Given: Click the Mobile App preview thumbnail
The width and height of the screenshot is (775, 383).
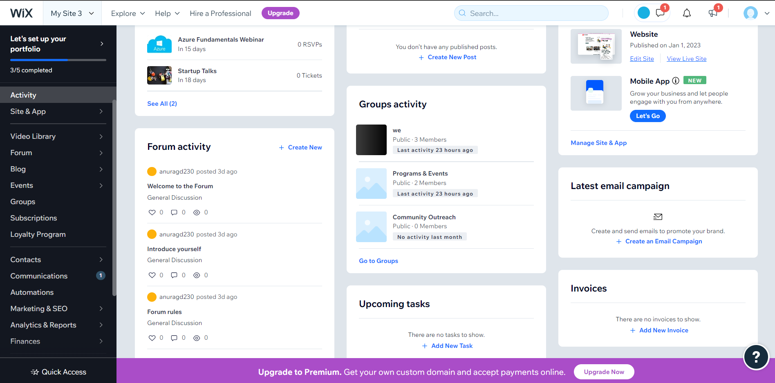Looking at the screenshot, I should [596, 93].
